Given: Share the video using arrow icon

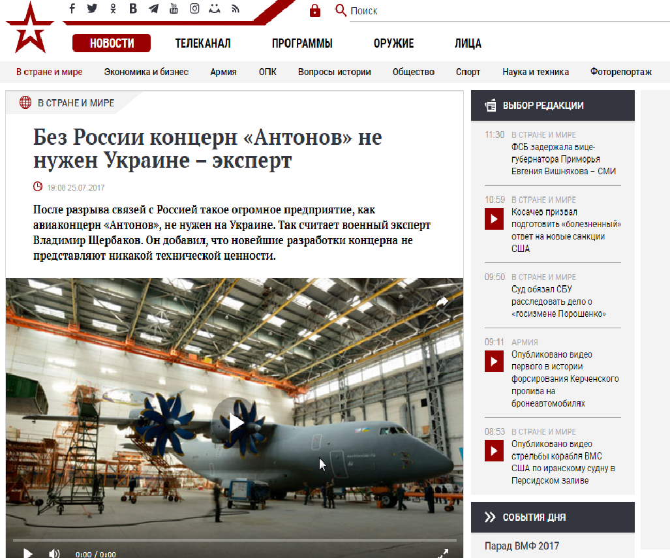Looking at the screenshot, I should (x=442, y=302).
